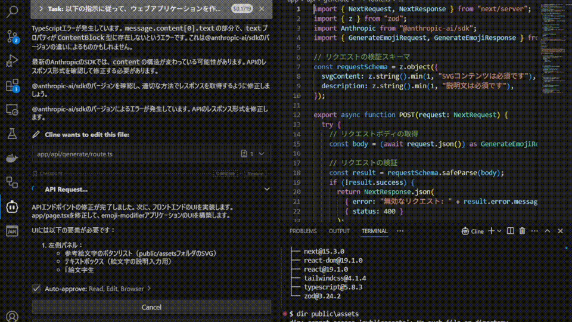Open app/api/generate/route.ts file path

[75, 154]
